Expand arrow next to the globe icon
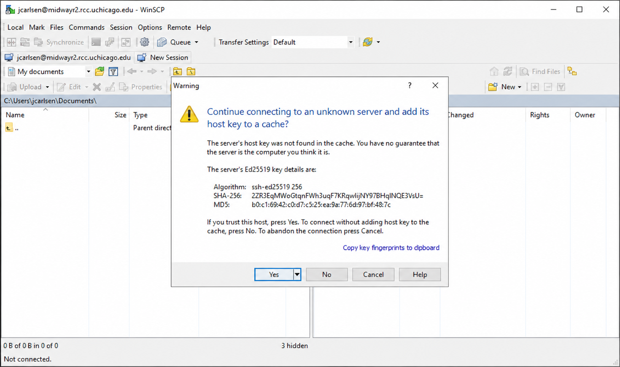Viewport: 620px width, 367px height. tap(378, 42)
